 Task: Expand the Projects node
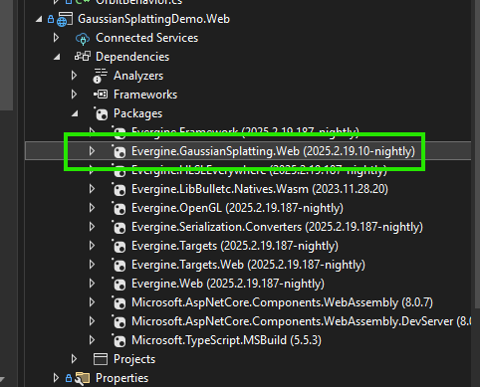(x=74, y=359)
